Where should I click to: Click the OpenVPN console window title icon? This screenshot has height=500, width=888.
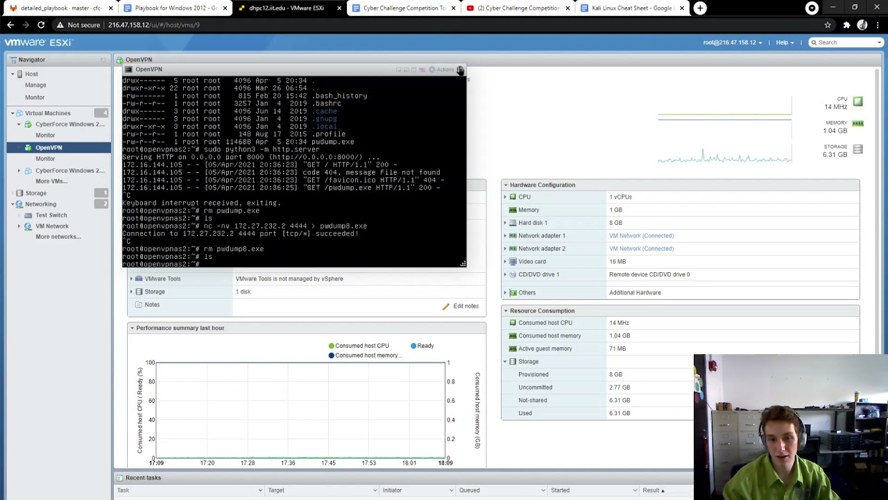129,69
